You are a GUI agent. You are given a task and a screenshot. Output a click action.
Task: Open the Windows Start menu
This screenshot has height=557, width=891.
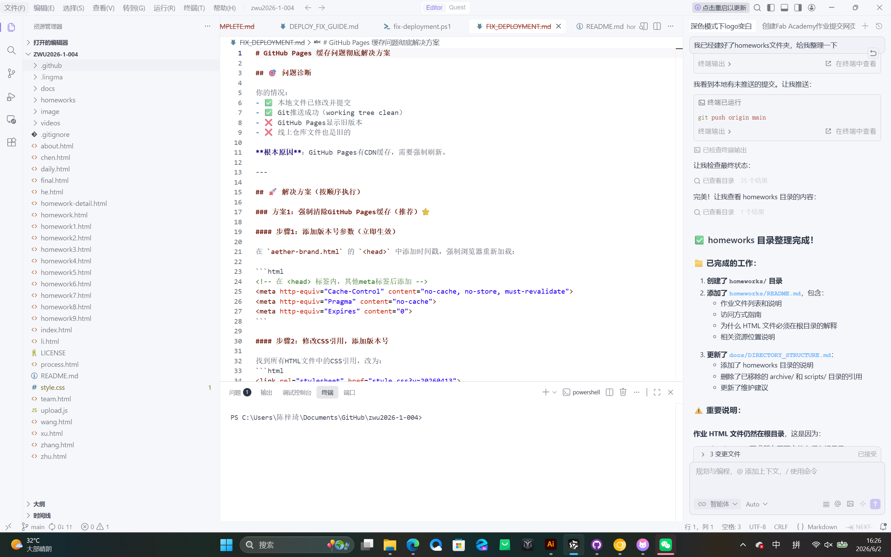226,545
